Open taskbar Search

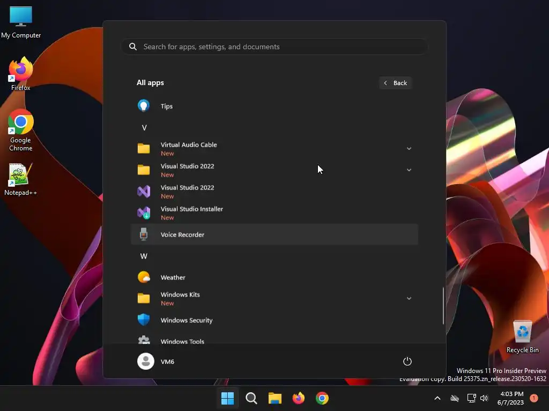tap(251, 398)
